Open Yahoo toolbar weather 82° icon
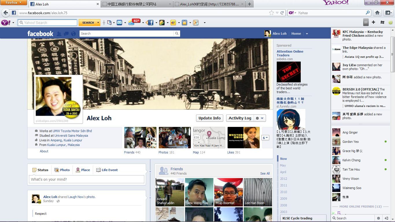The width and height of the screenshot is (395, 222). tap(134, 22)
